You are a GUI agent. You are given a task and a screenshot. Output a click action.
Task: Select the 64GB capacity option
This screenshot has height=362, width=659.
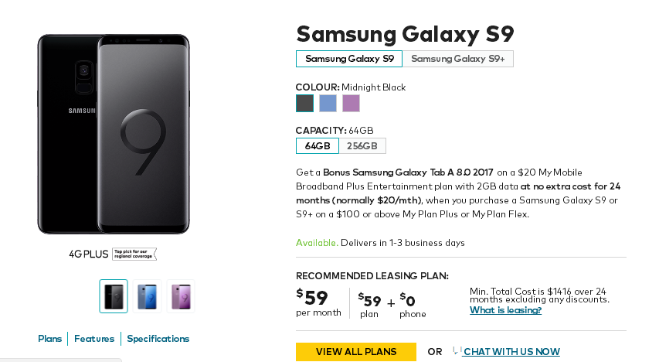click(318, 146)
